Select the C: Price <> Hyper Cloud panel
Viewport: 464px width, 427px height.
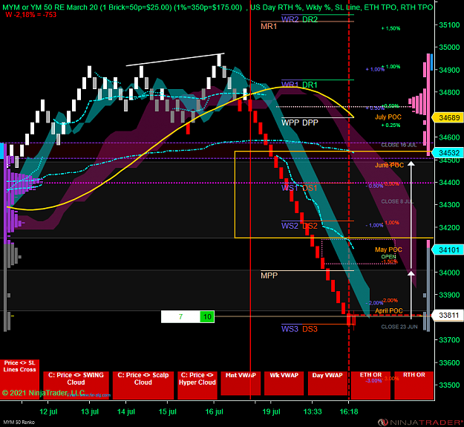(197, 385)
